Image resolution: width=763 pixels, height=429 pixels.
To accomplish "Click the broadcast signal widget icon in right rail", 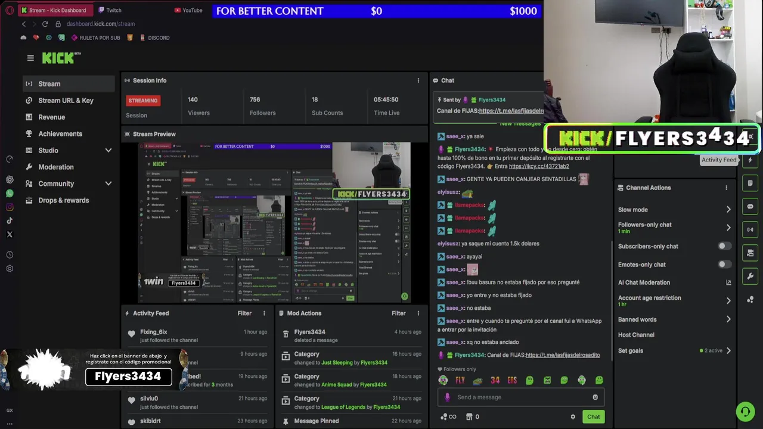I will [x=750, y=229].
